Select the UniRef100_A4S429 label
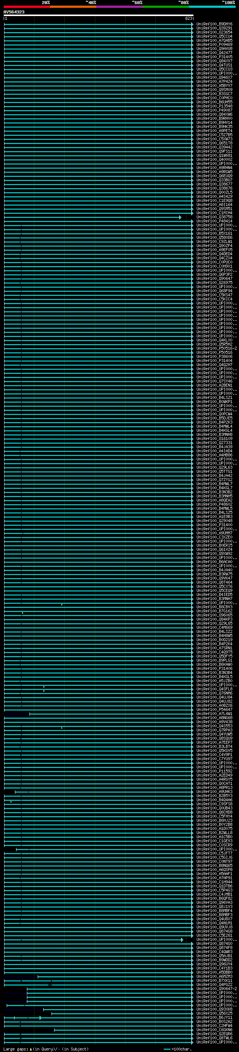The width and height of the screenshot is (239, 1052). click(x=214, y=196)
